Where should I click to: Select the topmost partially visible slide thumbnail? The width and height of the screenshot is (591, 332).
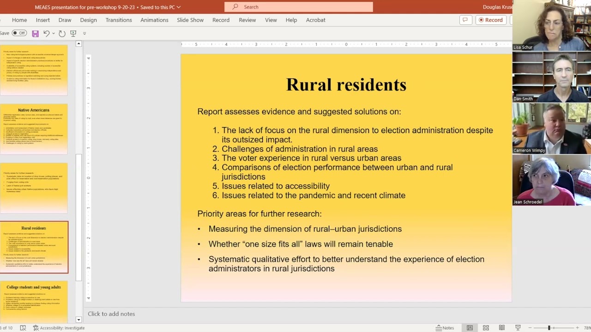(34, 70)
